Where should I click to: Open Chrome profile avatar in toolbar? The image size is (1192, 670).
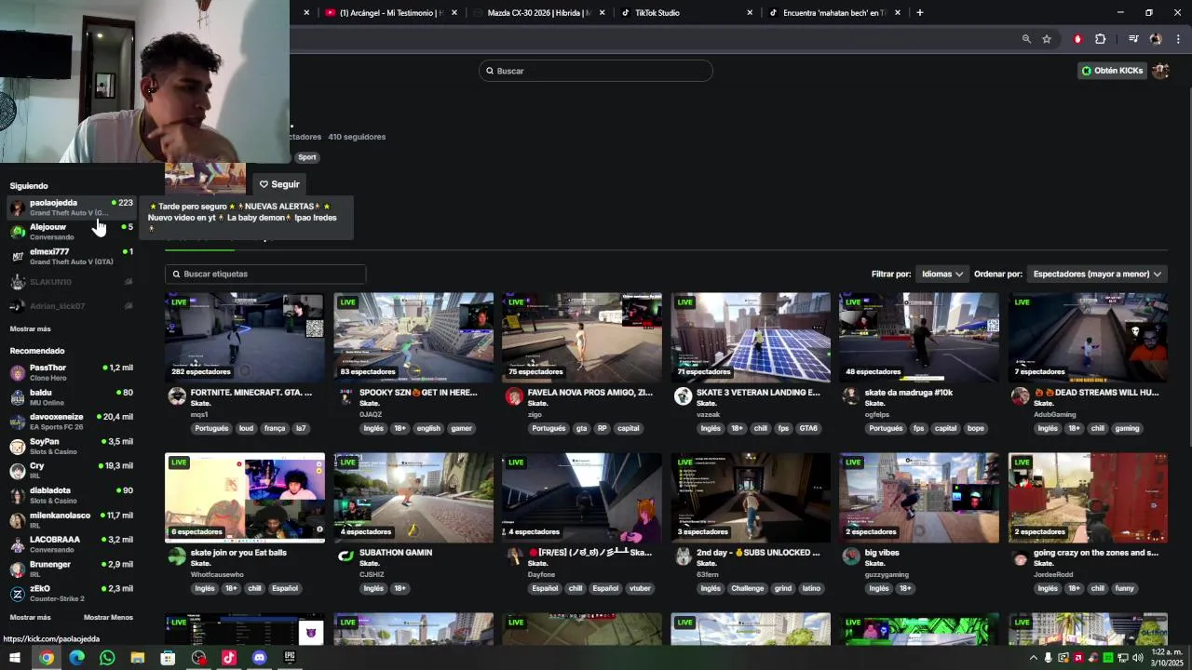(1156, 39)
